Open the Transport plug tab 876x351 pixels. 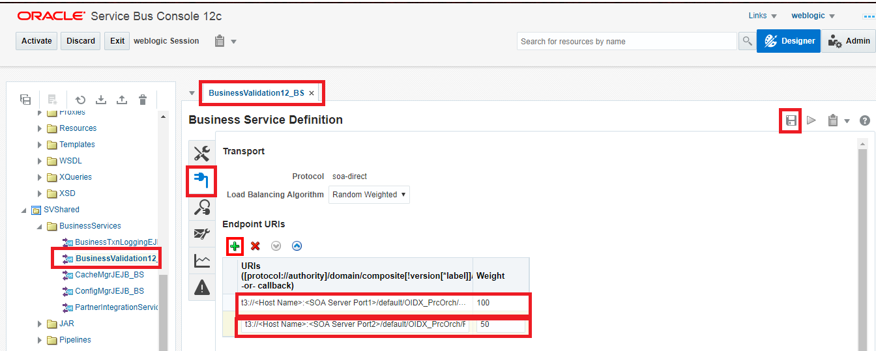coord(202,180)
